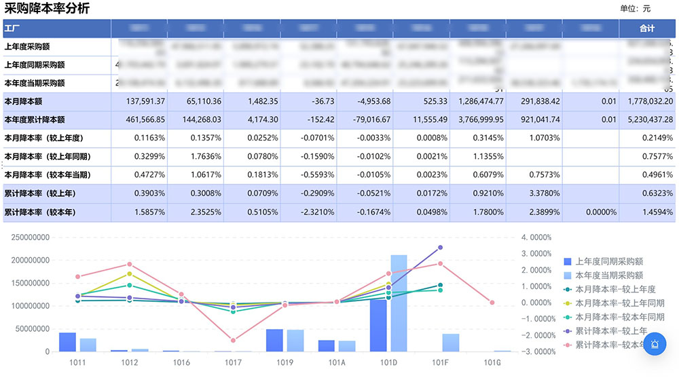Hide 累计降本率-较上年 legend series
Viewport: 679px width, 382px height.
(613, 331)
